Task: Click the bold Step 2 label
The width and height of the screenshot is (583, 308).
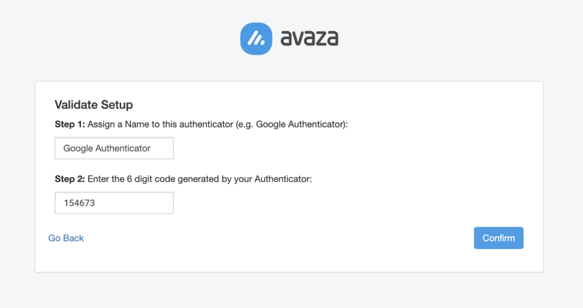Action: tap(70, 179)
